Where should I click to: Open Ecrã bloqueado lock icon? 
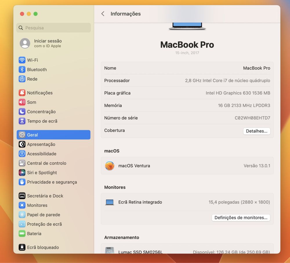pos(22,247)
